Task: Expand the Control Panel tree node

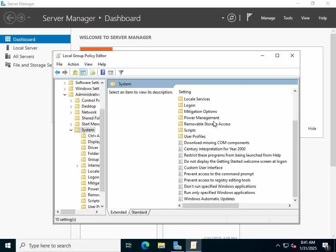Action: tap(71, 100)
